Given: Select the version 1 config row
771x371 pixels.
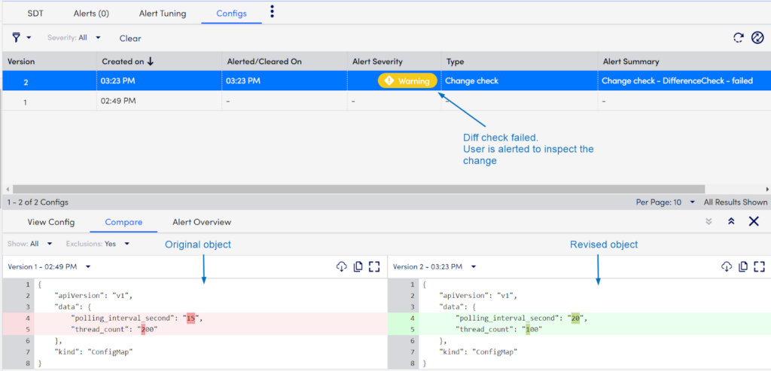Looking at the screenshot, I should [385, 101].
